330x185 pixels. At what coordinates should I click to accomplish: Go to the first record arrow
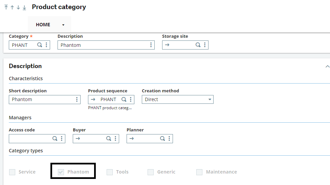[6, 7]
